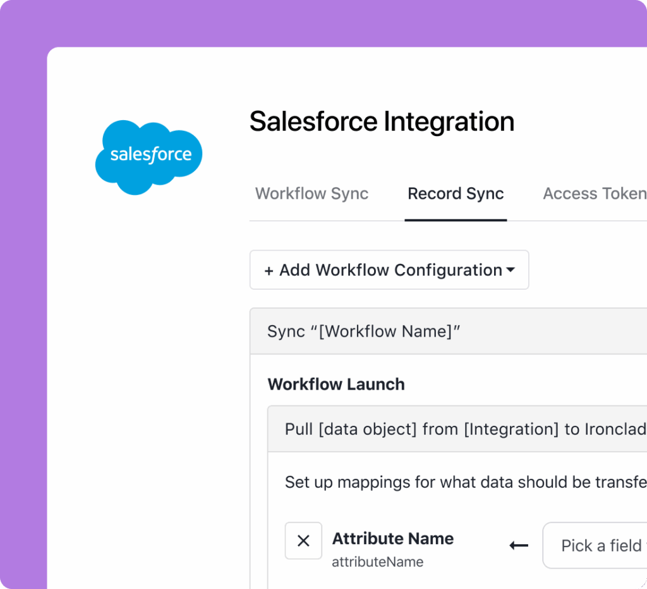Switch to the Access Token tab
Viewport: 647px width, 589px height.
coord(593,194)
